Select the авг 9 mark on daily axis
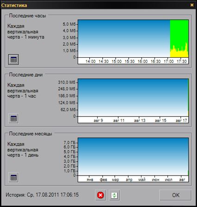Viewport: 197px width, 207px height. pos(98,121)
